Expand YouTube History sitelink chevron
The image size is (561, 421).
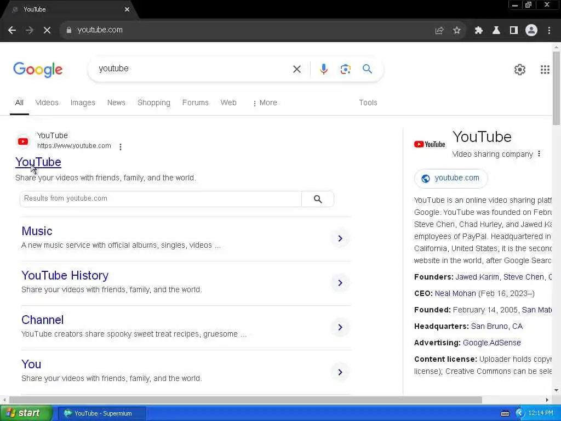[x=340, y=283]
